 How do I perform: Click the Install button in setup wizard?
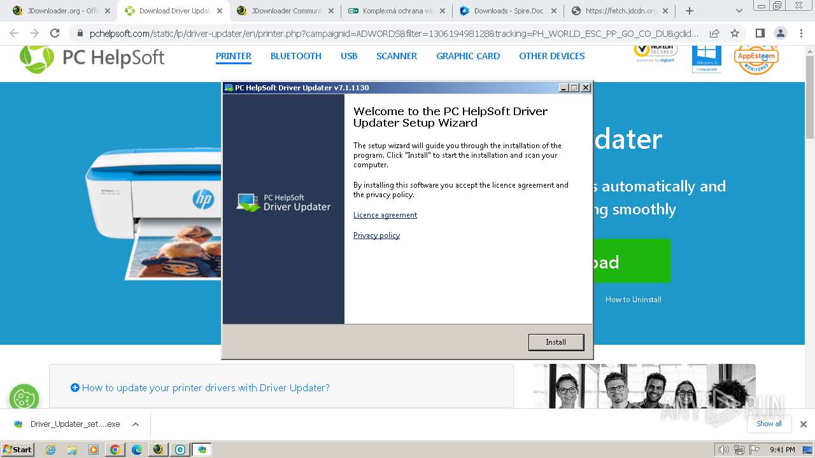pos(556,342)
